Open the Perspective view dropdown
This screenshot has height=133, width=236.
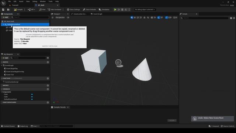(x=60, y=17)
